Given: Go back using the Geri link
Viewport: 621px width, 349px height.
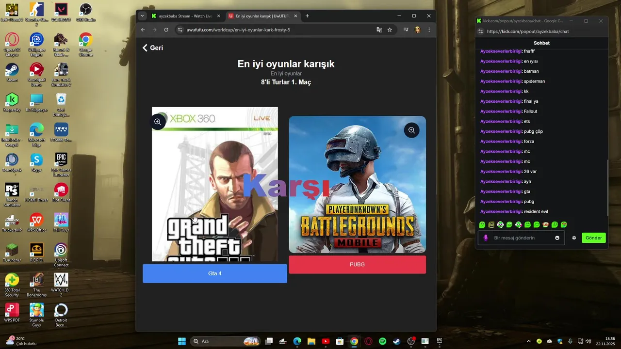Looking at the screenshot, I should [x=152, y=48].
